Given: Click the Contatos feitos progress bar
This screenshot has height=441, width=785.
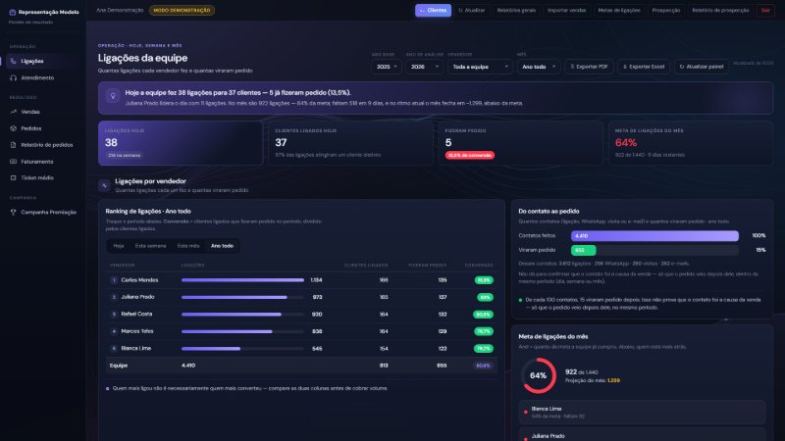Looking at the screenshot, I should (x=654, y=236).
